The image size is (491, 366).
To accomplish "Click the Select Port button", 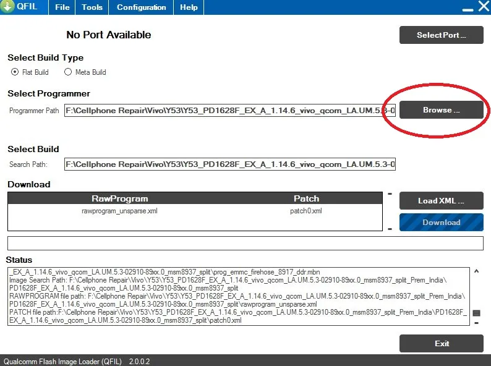I will (x=441, y=35).
